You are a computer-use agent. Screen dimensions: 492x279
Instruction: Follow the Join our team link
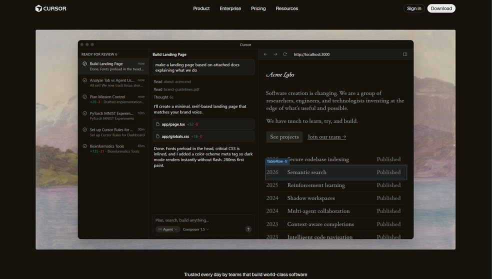click(x=326, y=137)
